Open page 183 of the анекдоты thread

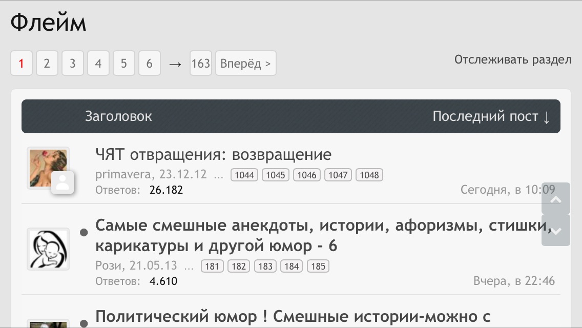265,266
